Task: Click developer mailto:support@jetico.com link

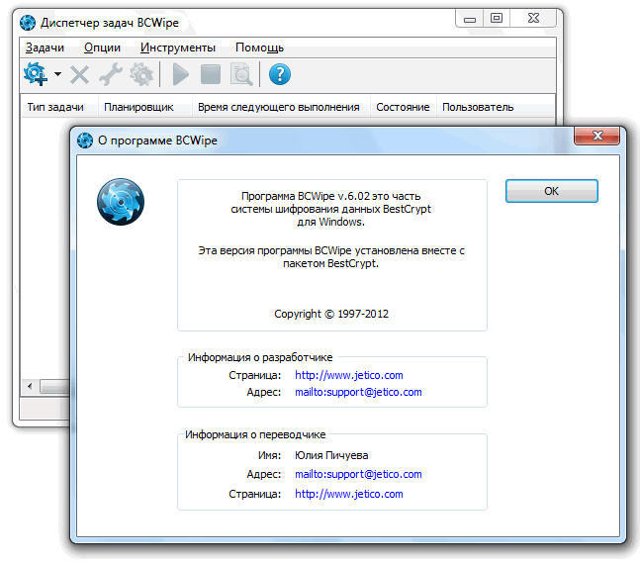Action: tap(358, 392)
